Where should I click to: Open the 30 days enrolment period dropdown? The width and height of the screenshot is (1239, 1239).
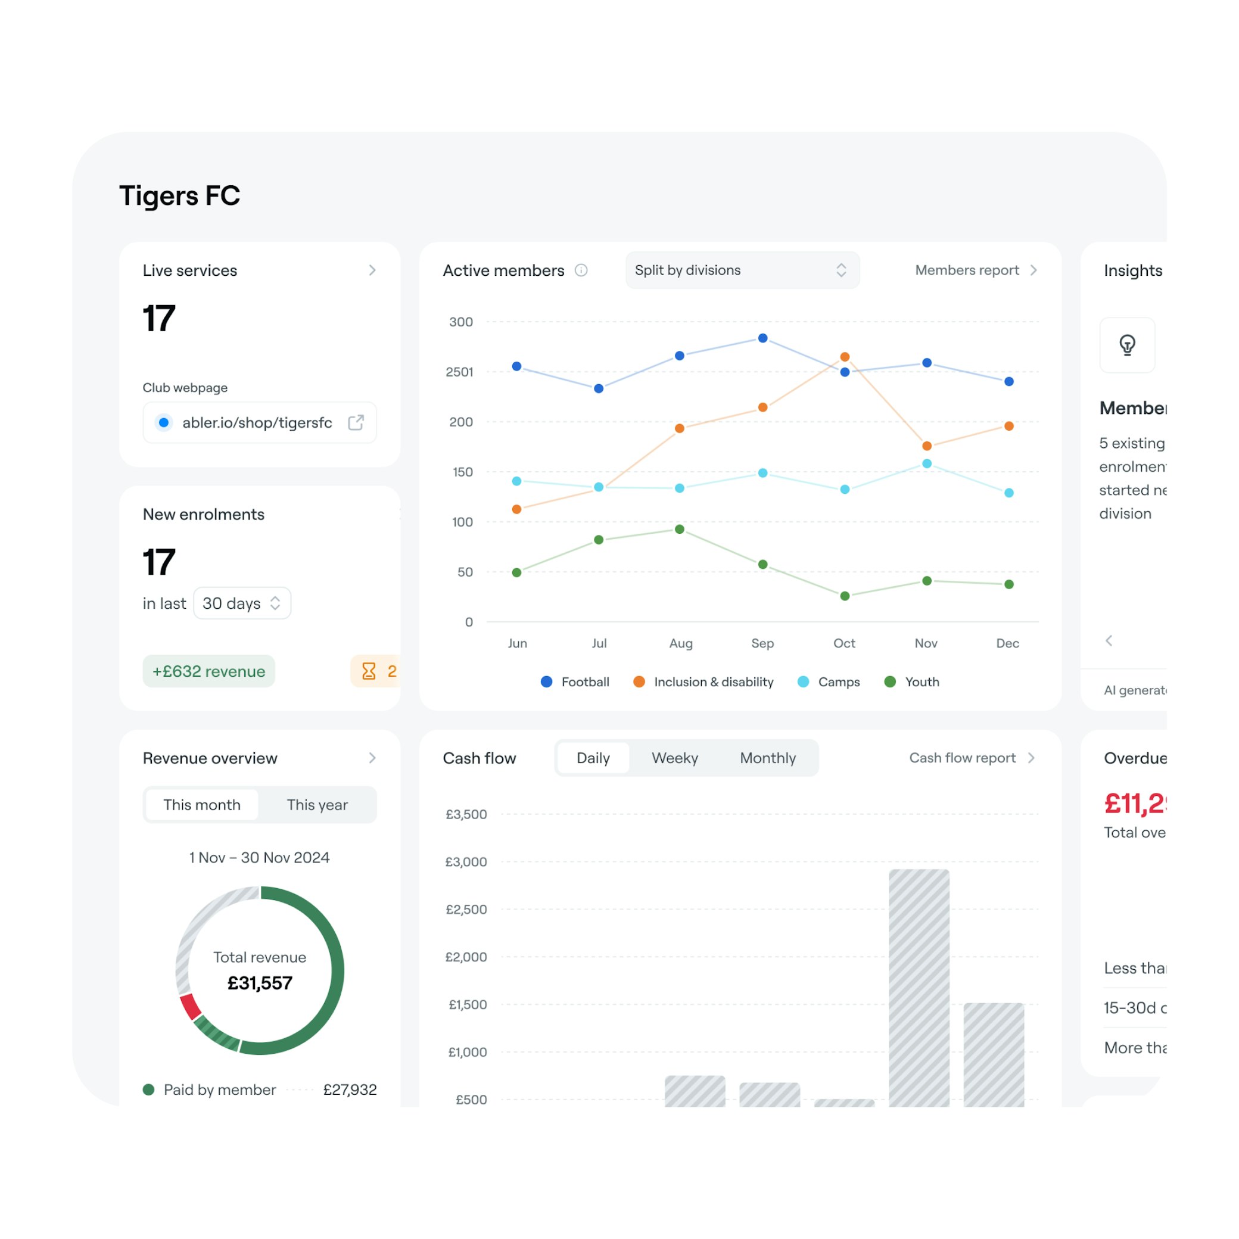242,603
